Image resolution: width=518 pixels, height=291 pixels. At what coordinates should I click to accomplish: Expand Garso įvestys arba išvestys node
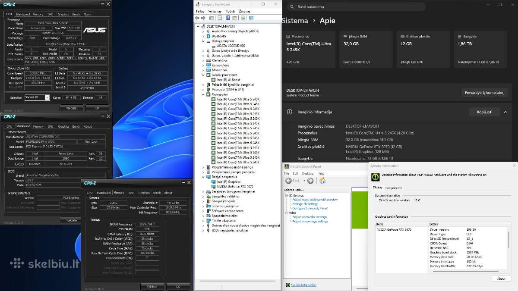point(203,50)
